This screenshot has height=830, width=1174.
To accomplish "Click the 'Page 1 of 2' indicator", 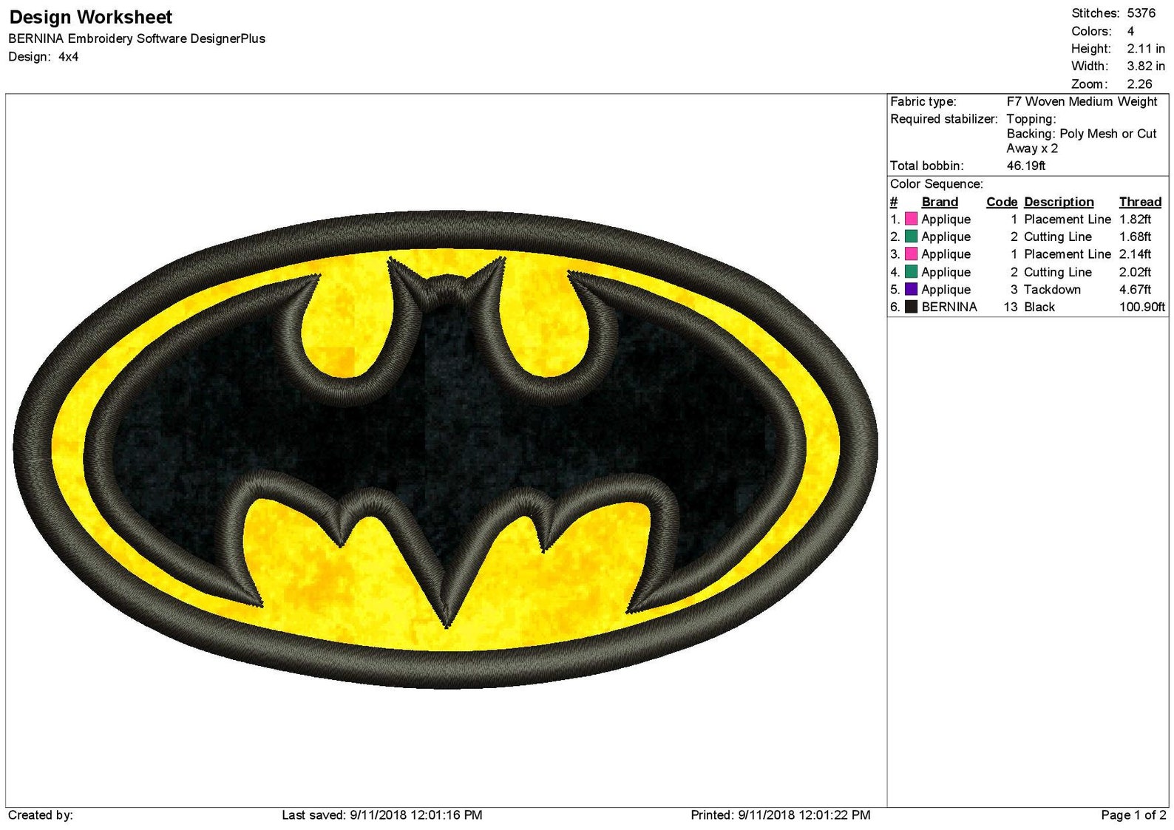I will (x=1133, y=815).
